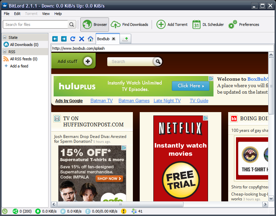276x216 pixels.
Task: Click the URL address bar
Action: pyautogui.click(x=162, y=48)
